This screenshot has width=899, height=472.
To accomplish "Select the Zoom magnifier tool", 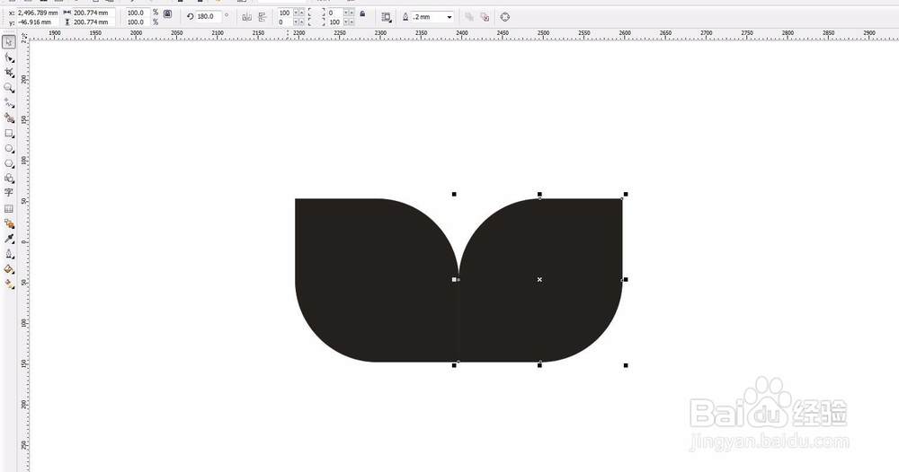I will (9, 88).
